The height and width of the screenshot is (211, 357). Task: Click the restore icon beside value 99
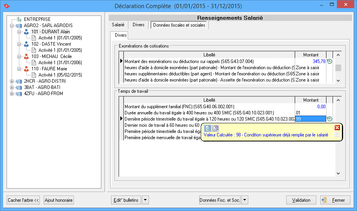pos(330,119)
